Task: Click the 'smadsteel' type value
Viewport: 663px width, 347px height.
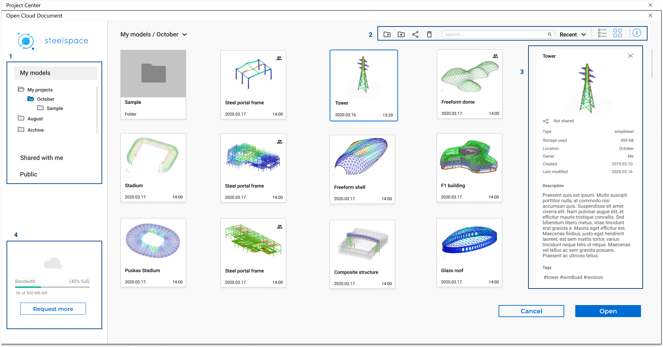Action: 624,132
